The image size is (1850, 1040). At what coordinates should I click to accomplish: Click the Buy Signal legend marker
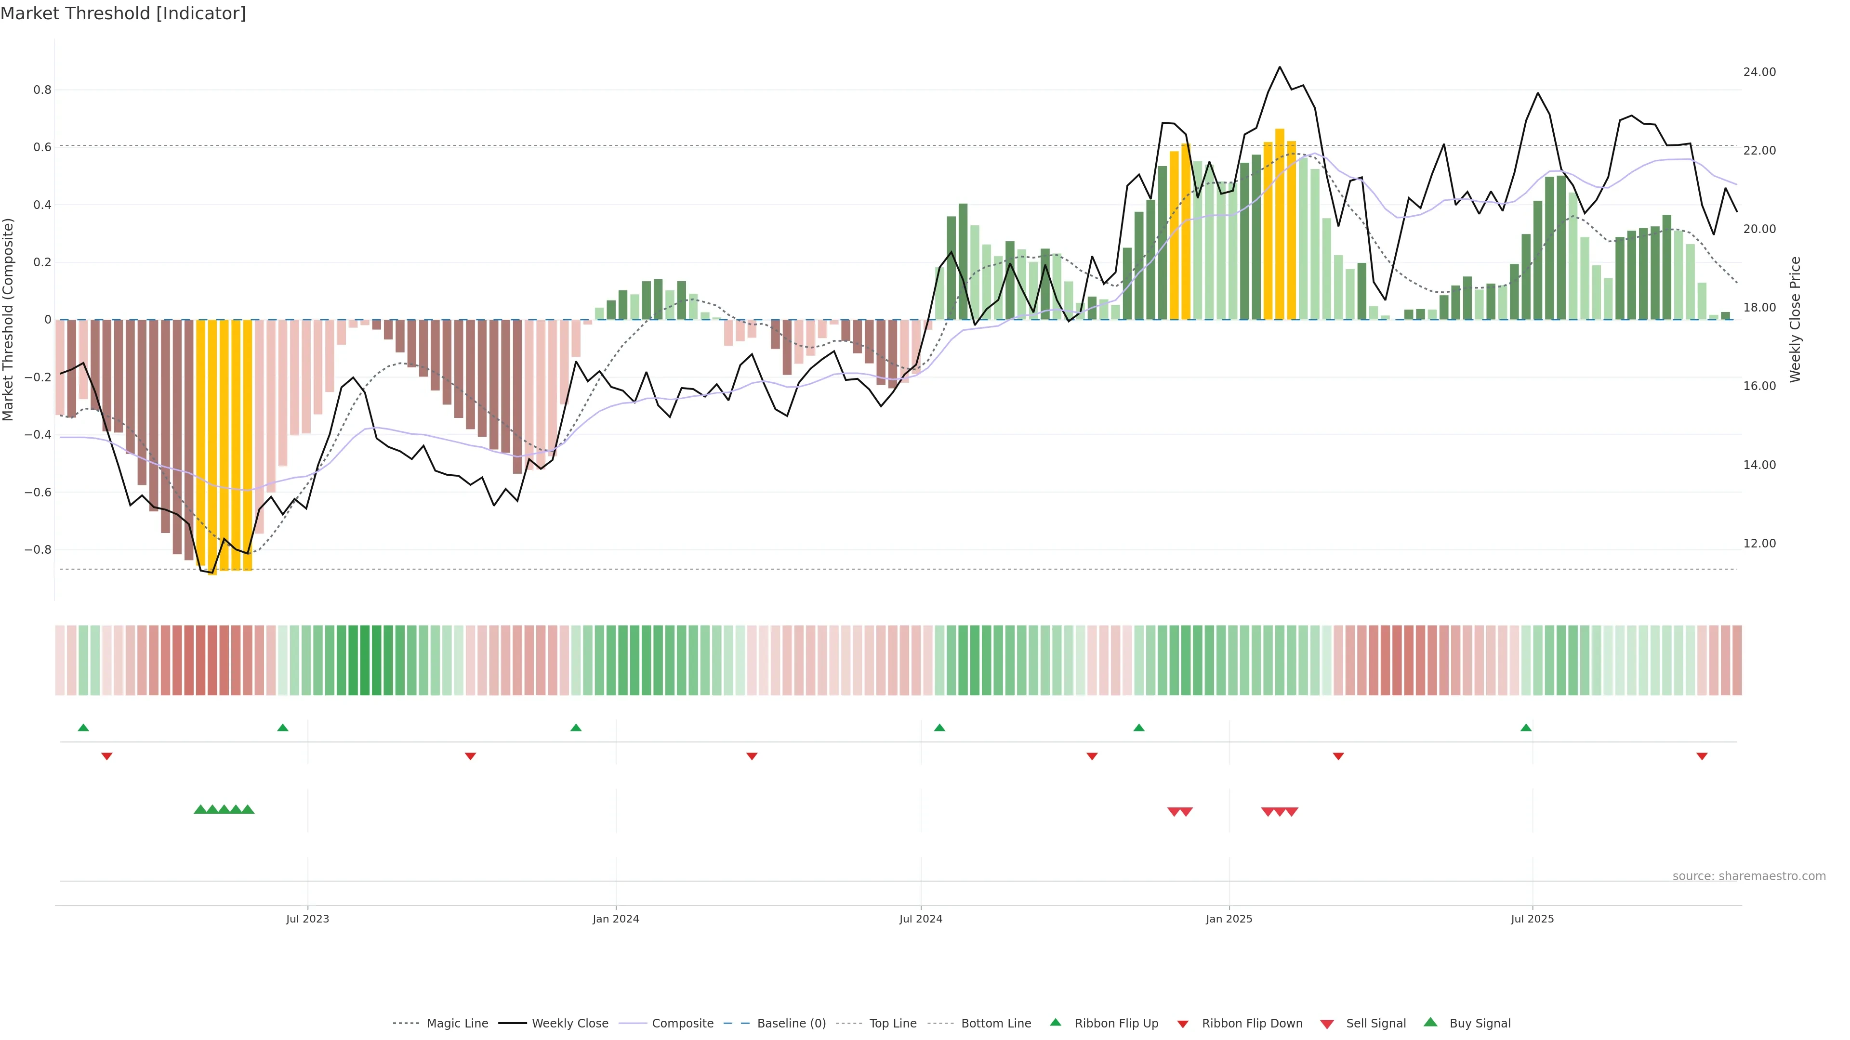[1430, 1022]
